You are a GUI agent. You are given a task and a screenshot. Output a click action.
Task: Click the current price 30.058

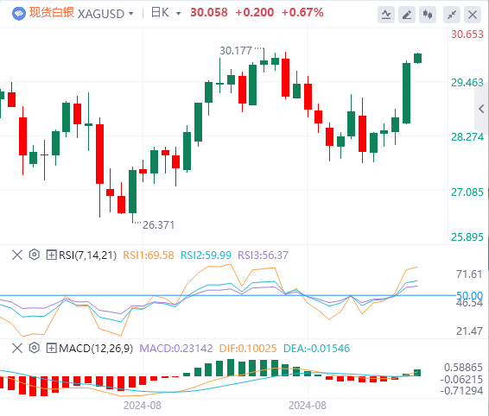(x=209, y=12)
